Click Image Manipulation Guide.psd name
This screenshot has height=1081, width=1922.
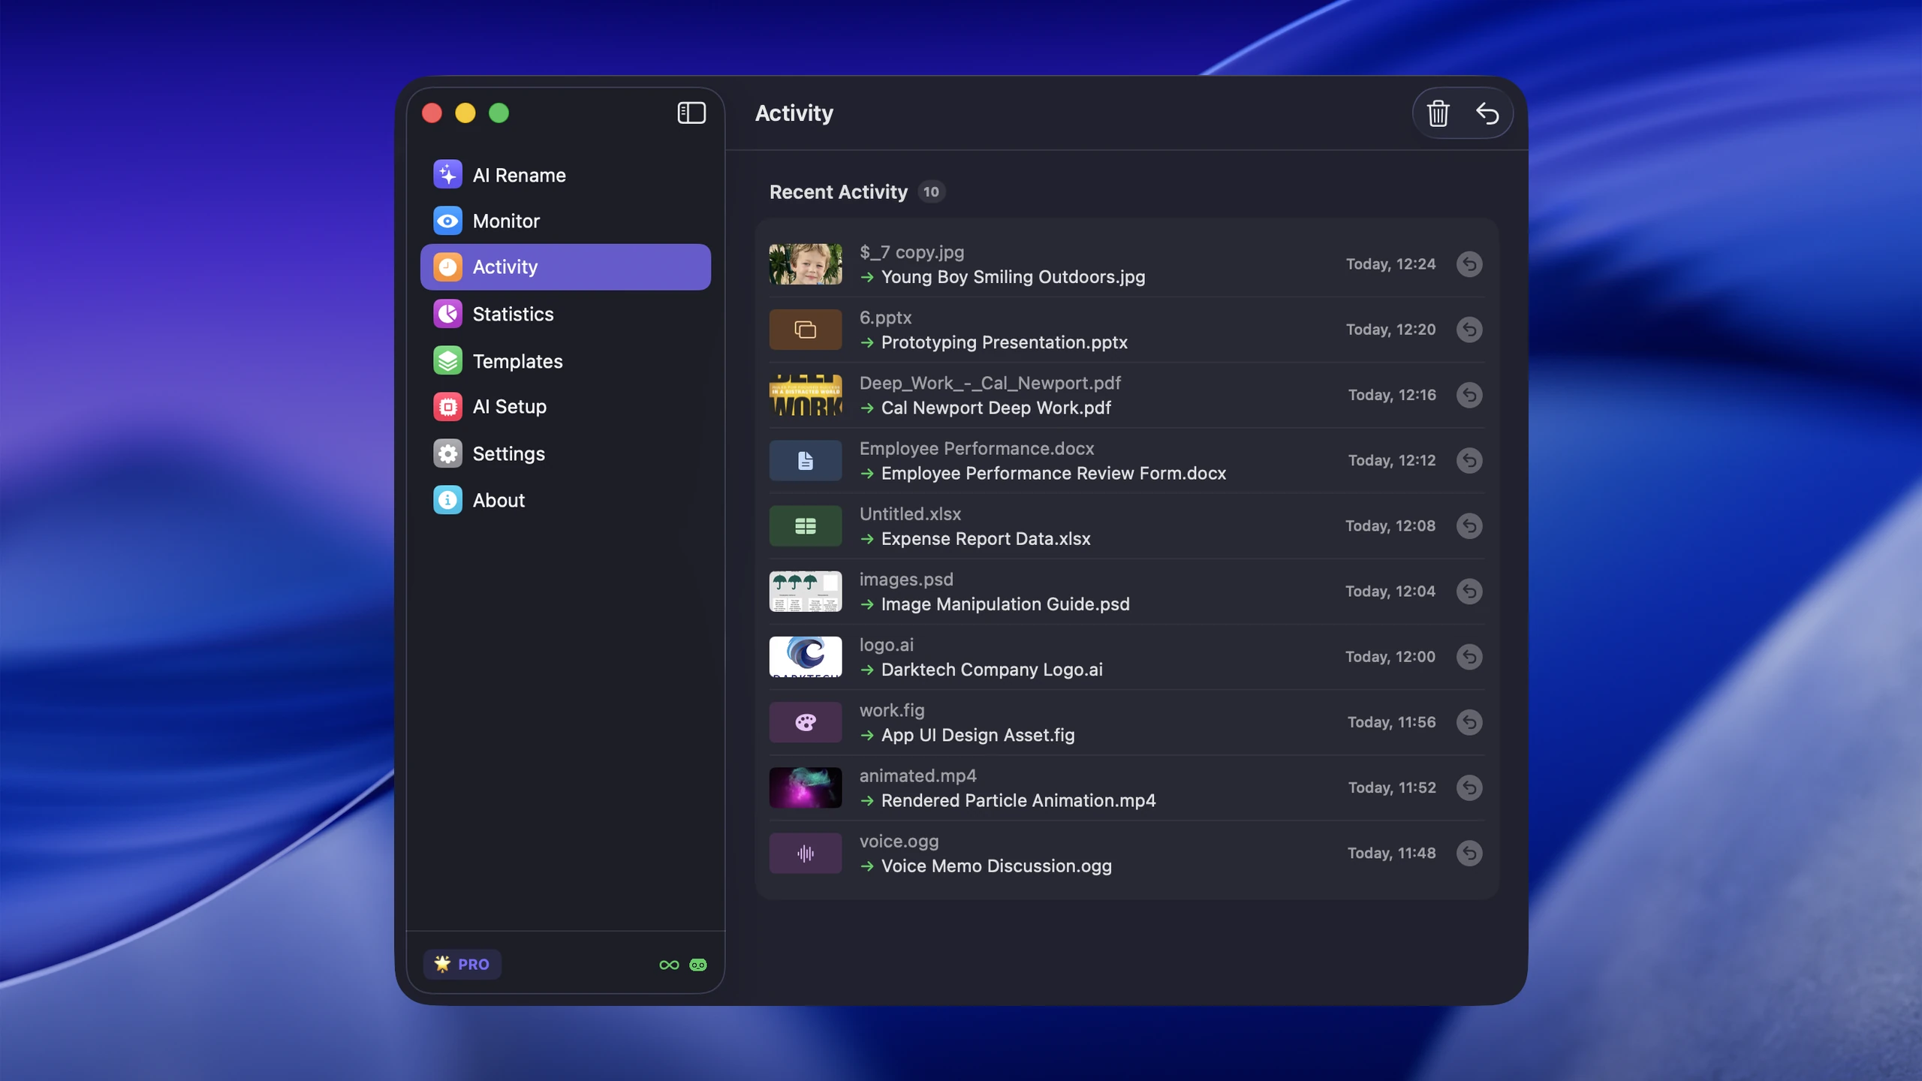coord(1005,604)
